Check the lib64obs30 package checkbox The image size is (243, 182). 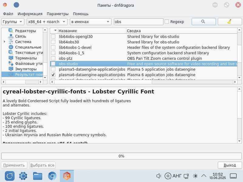pyautogui.click(x=53, y=42)
